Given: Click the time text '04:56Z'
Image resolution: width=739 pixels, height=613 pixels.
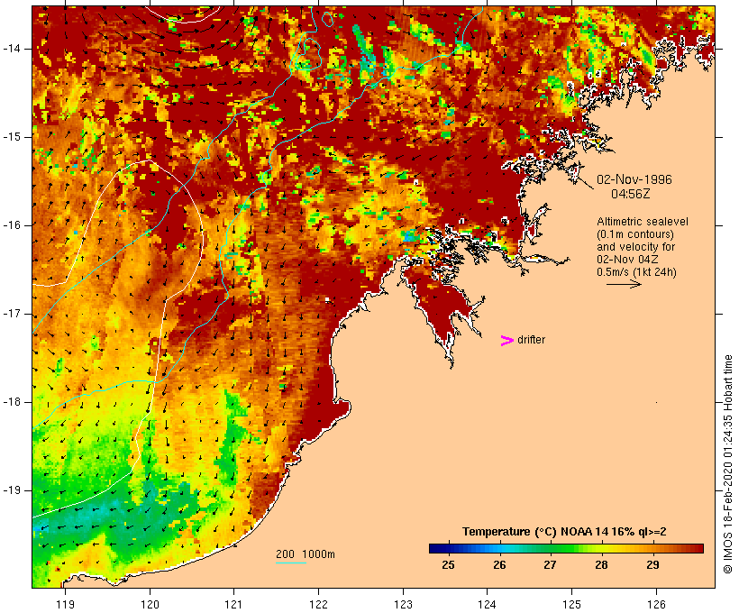Looking at the screenshot, I should click(631, 194).
